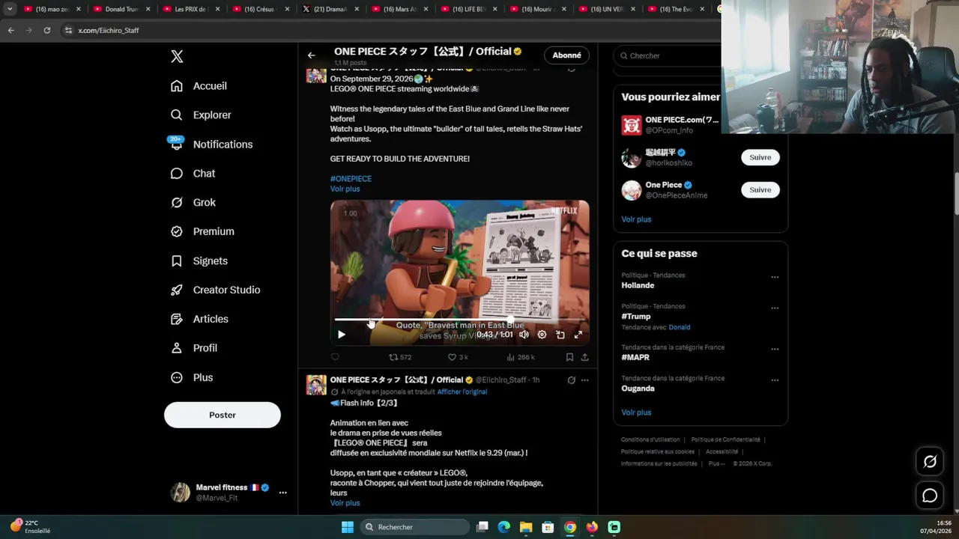959x539 pixels.
Task: Follow the One Piece @OnePieceAnime account
Action: [760, 190]
